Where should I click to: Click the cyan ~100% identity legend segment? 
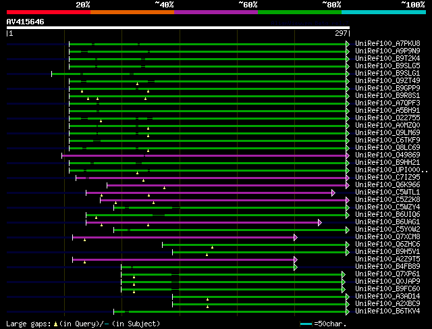(x=384, y=12)
